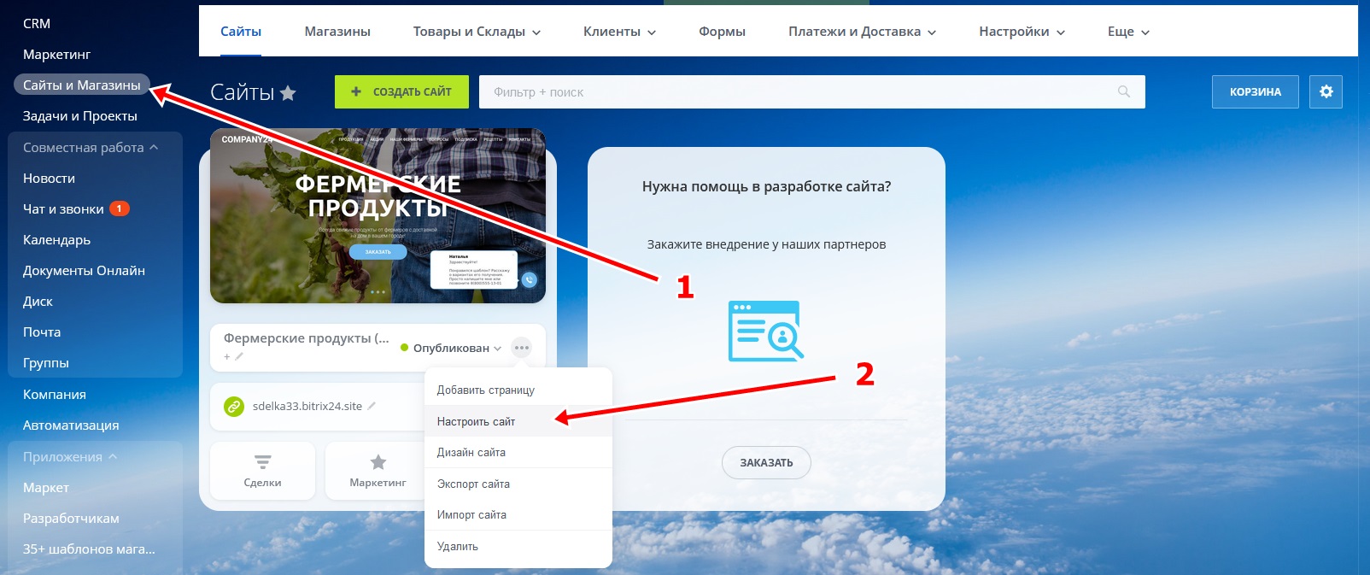This screenshot has height=575, width=1370.
Task: Click the star icon next to Сайты title
Action: (x=288, y=93)
